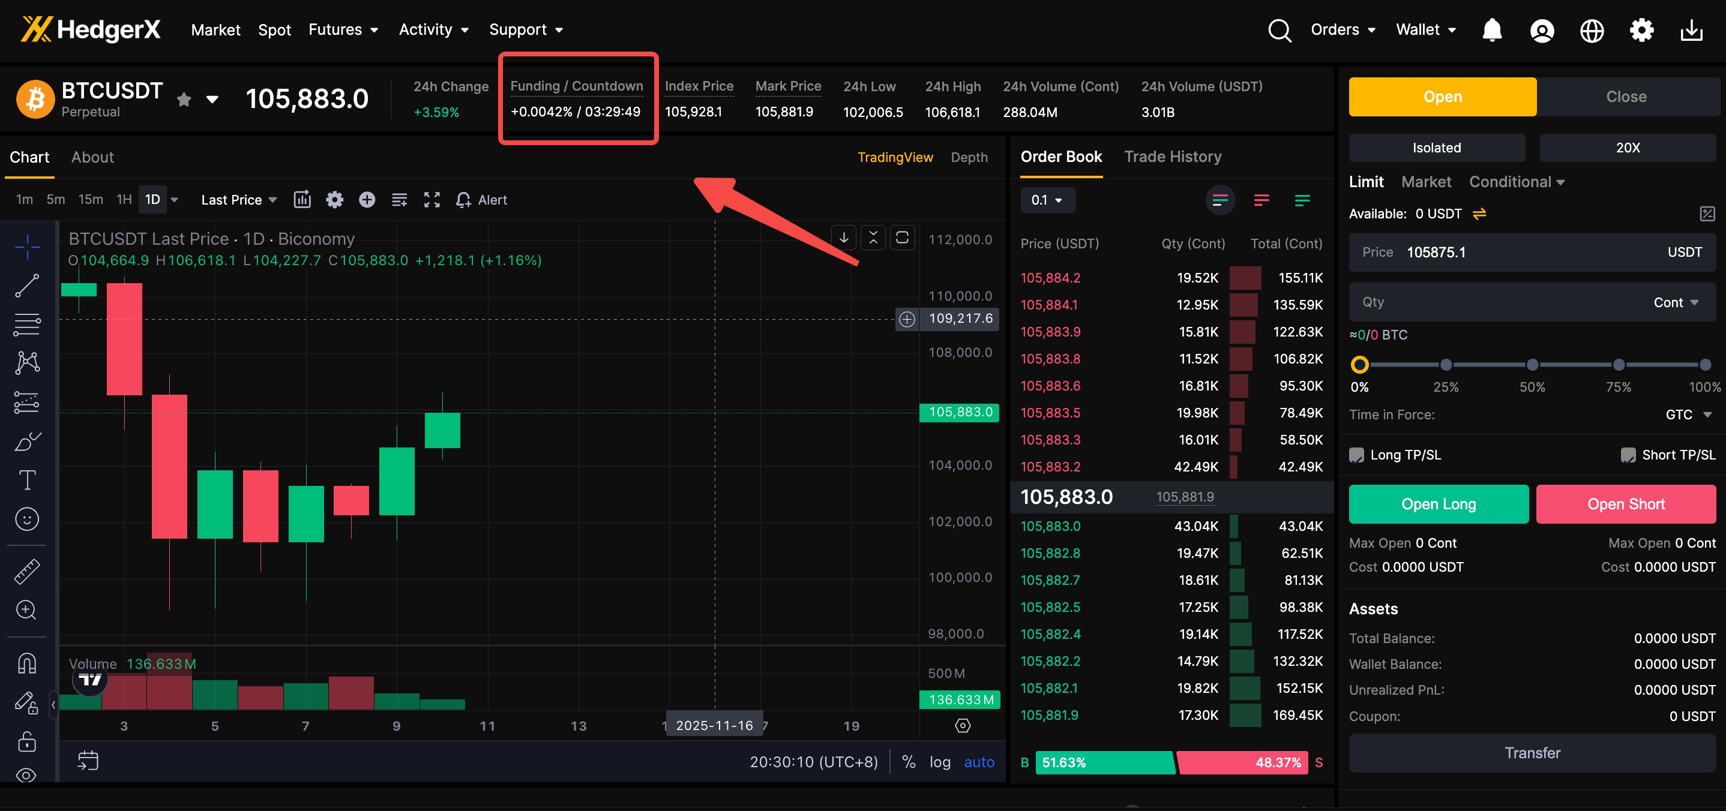
Task: Toggle chart fullscreen icon
Action: click(431, 200)
